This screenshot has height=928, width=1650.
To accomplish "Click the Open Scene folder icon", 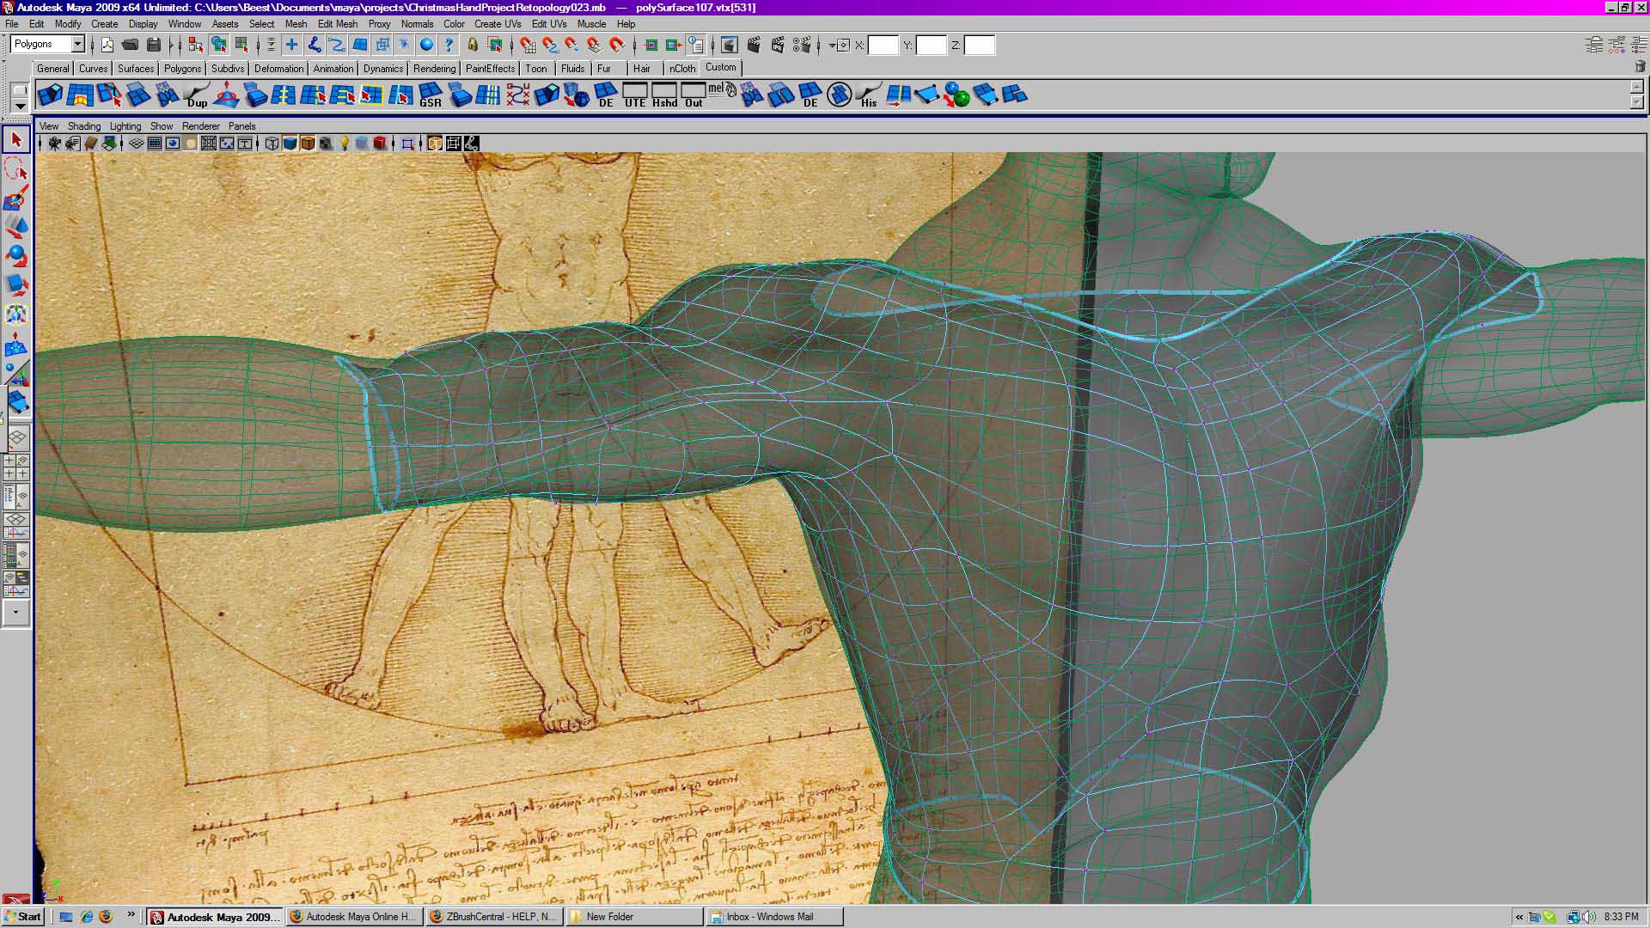I will click(131, 45).
